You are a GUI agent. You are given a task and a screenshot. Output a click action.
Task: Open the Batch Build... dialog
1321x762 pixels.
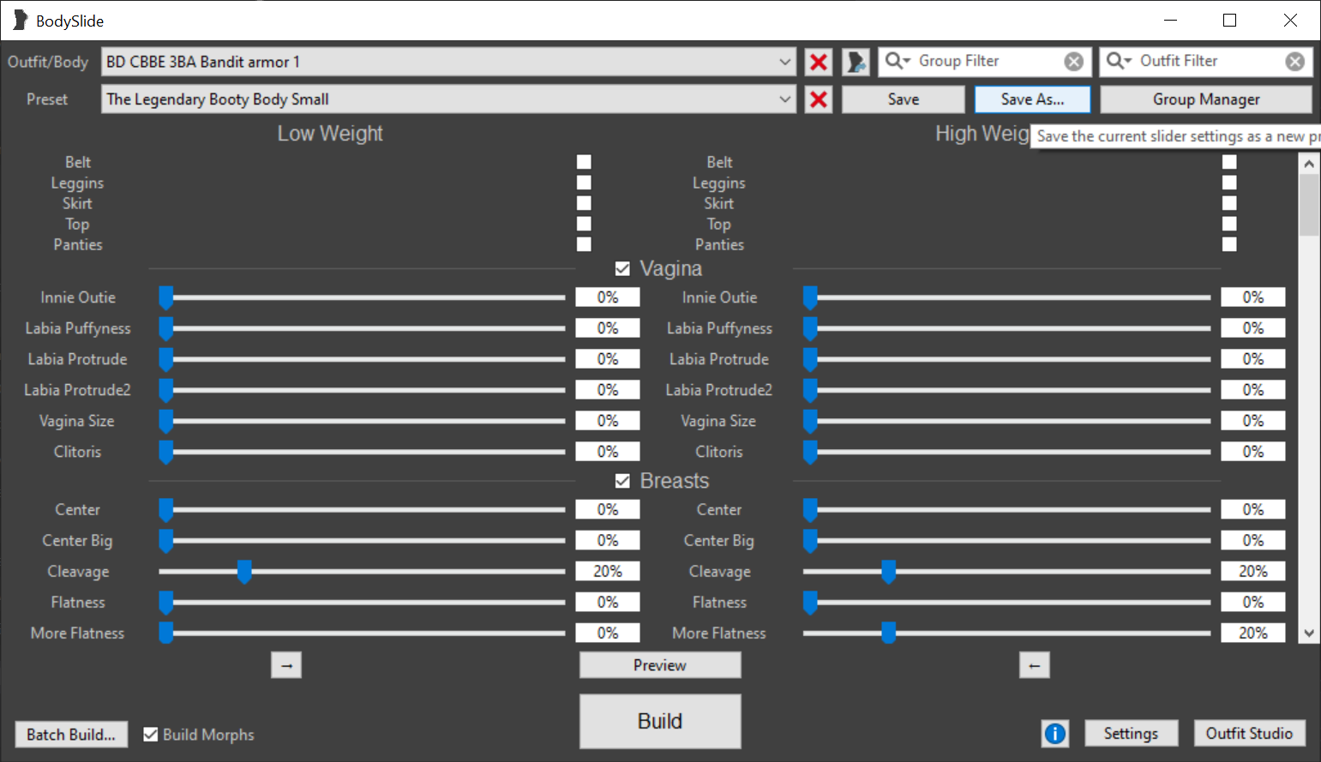pos(71,735)
